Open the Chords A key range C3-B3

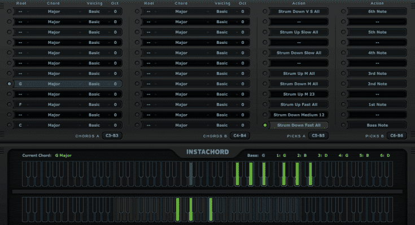[111, 136]
